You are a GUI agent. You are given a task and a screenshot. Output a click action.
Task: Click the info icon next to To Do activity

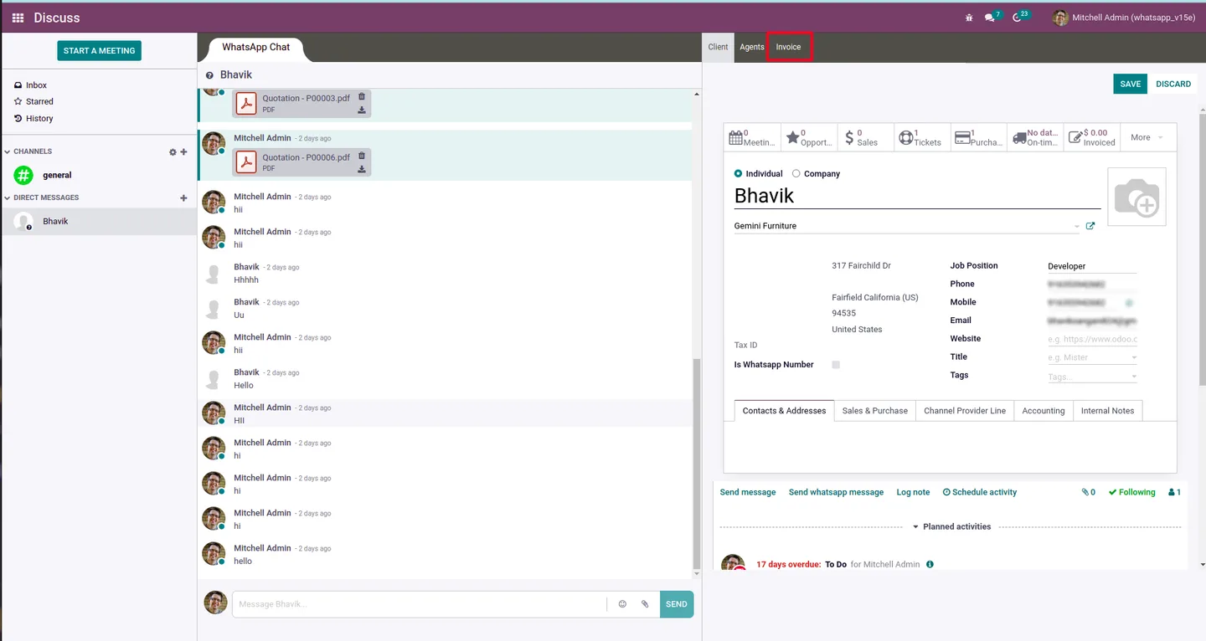[930, 565]
